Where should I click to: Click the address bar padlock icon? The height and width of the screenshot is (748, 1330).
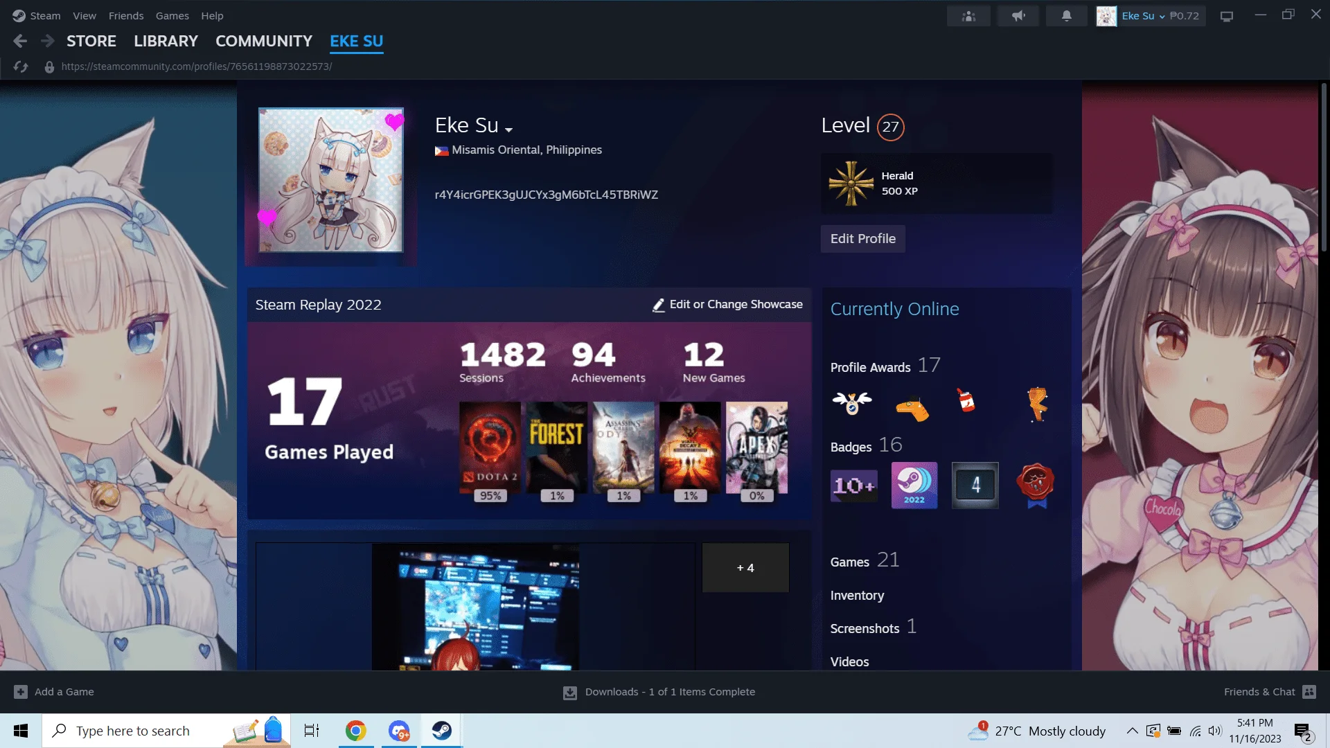coord(49,67)
